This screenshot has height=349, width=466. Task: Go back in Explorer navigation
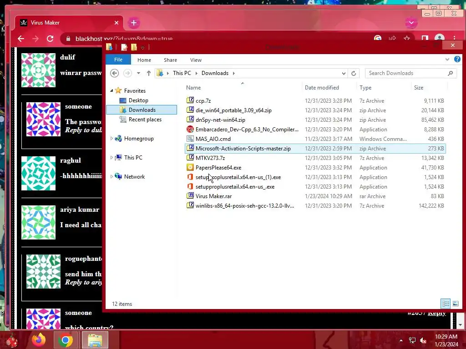coord(114,73)
